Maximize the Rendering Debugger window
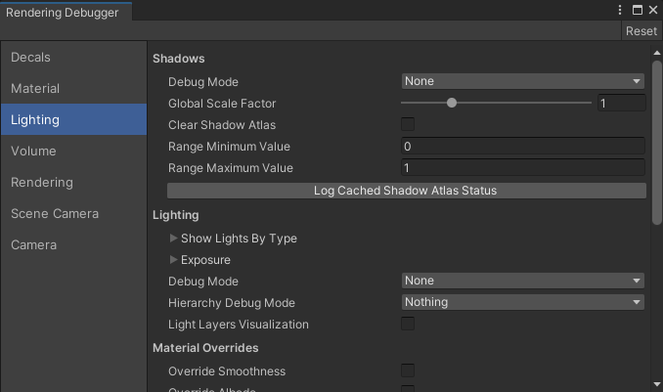Image resolution: width=663 pixels, height=392 pixels. [637, 10]
